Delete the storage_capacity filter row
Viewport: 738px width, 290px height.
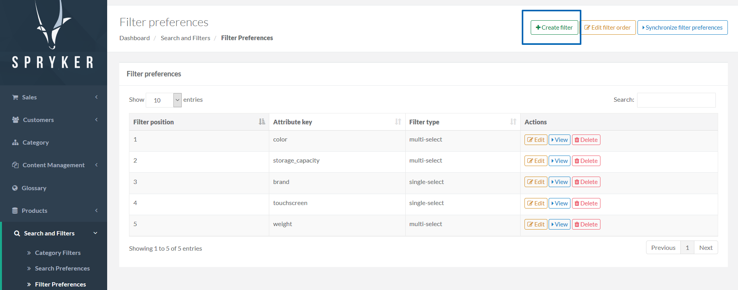click(586, 161)
